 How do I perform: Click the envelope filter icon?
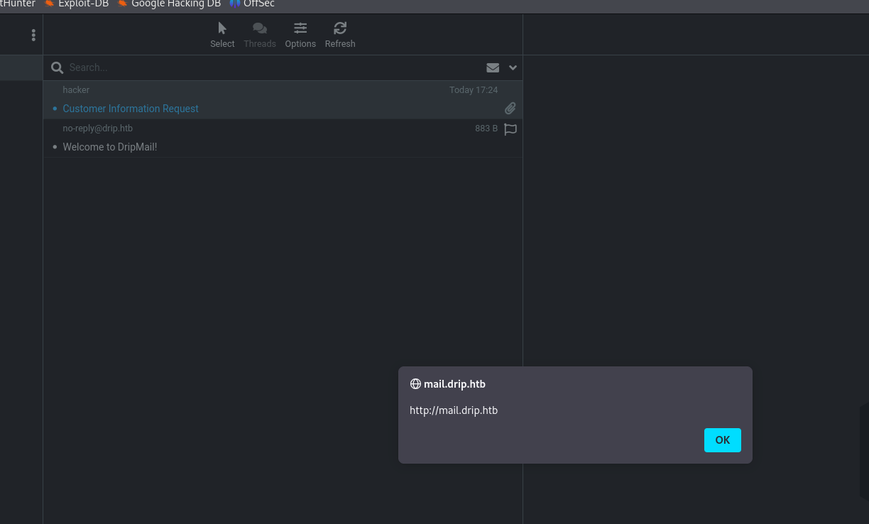point(493,67)
